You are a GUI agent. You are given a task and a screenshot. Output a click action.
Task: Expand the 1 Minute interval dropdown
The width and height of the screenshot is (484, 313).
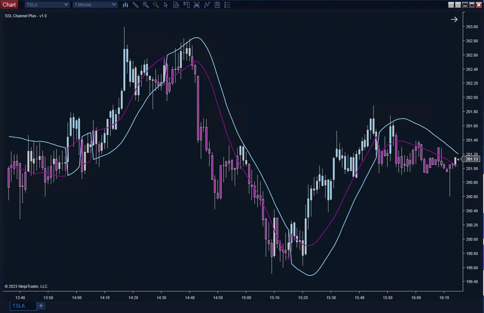coord(95,5)
